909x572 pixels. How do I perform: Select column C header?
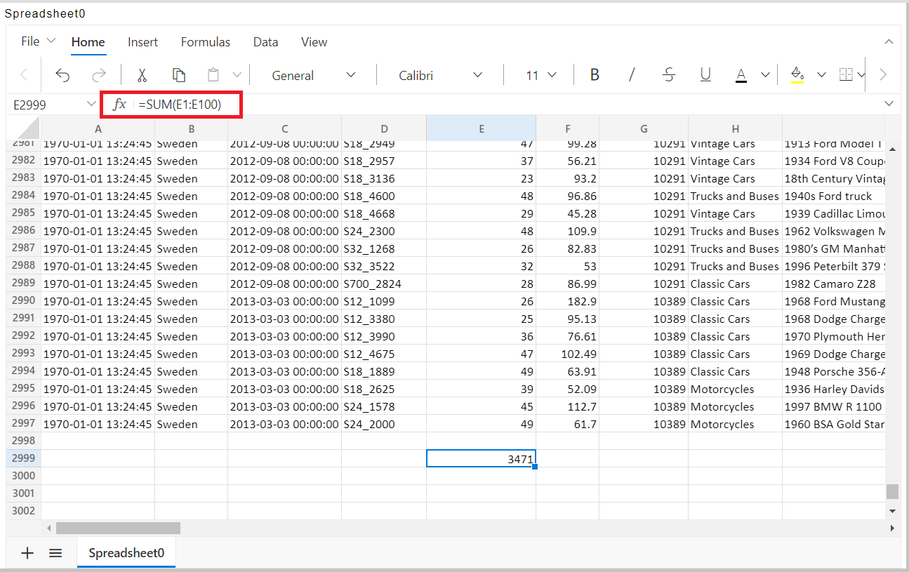285,128
